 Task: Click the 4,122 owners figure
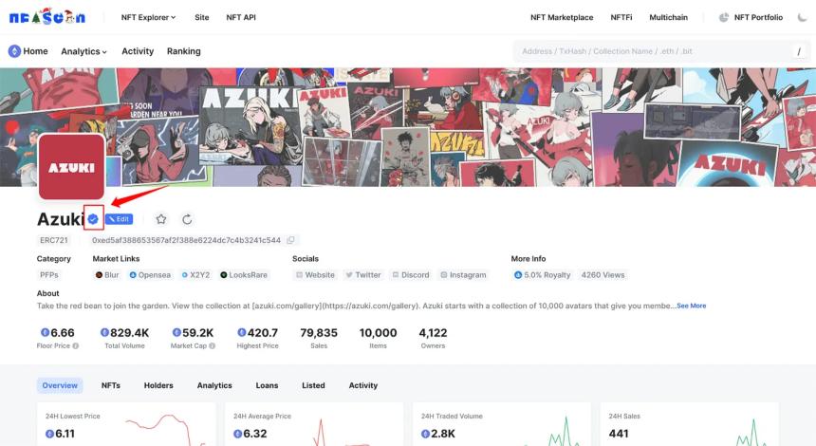[433, 332]
